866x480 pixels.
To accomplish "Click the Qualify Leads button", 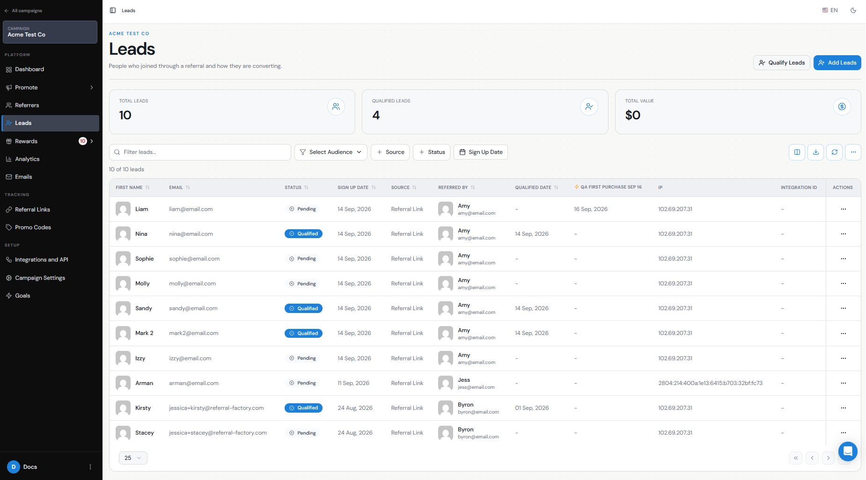I will pos(781,63).
